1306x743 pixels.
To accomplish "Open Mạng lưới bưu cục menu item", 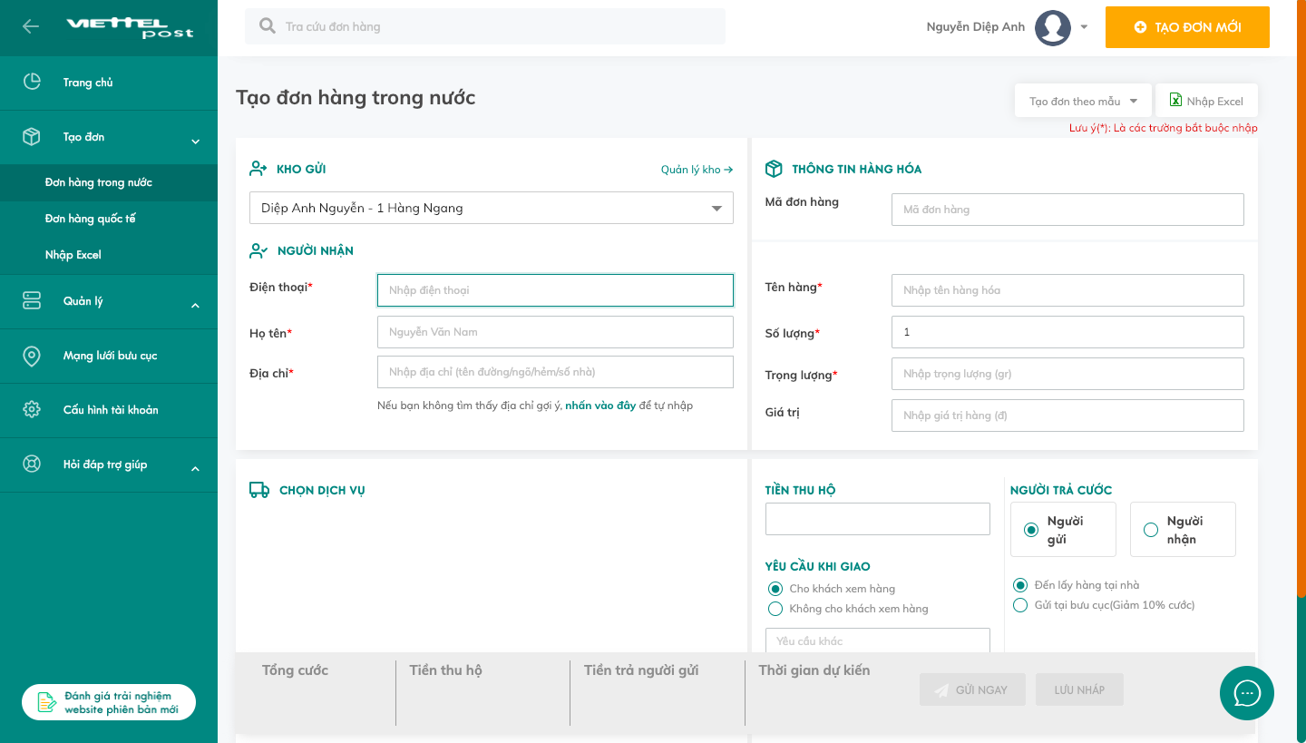I will pos(109,356).
